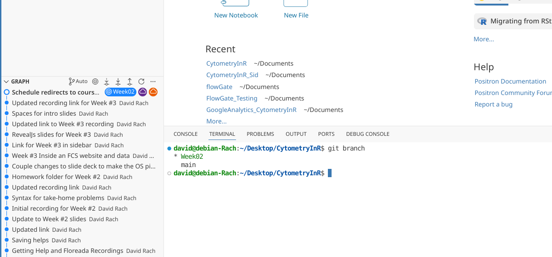
Task: Click the Positron Documentation link
Action: point(510,81)
